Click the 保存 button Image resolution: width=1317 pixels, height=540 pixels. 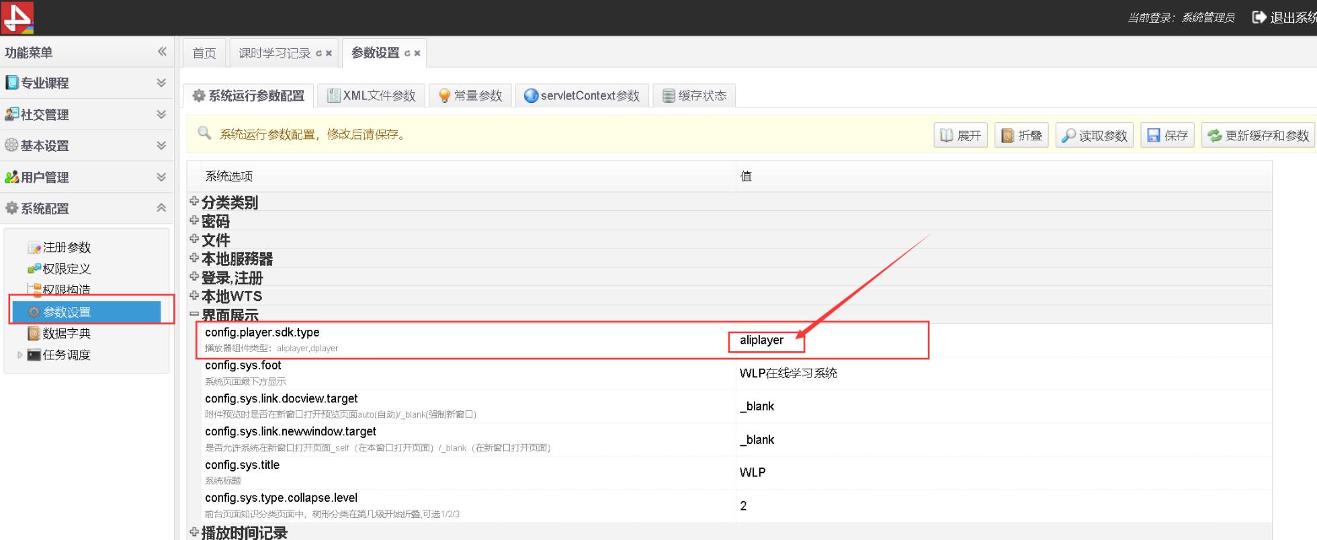click(x=1167, y=136)
